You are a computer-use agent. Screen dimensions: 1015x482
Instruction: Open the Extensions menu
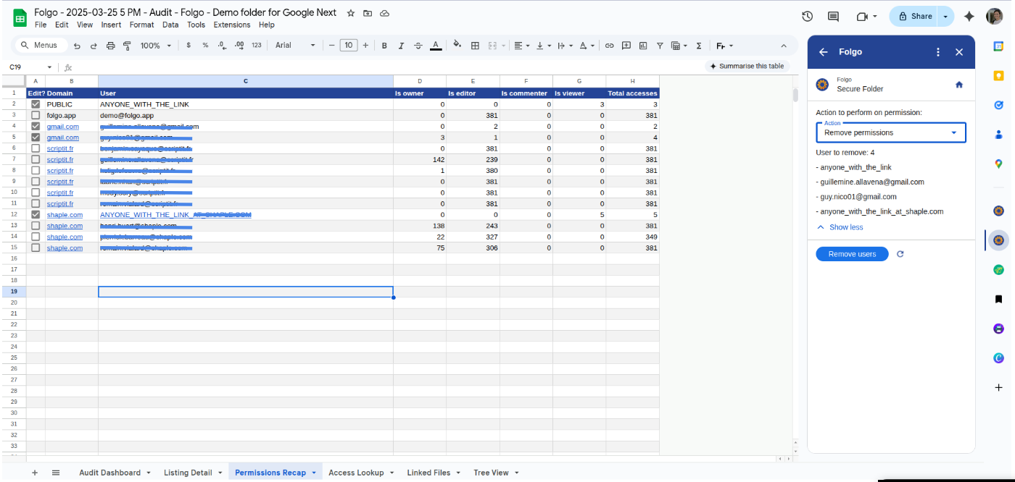point(231,25)
